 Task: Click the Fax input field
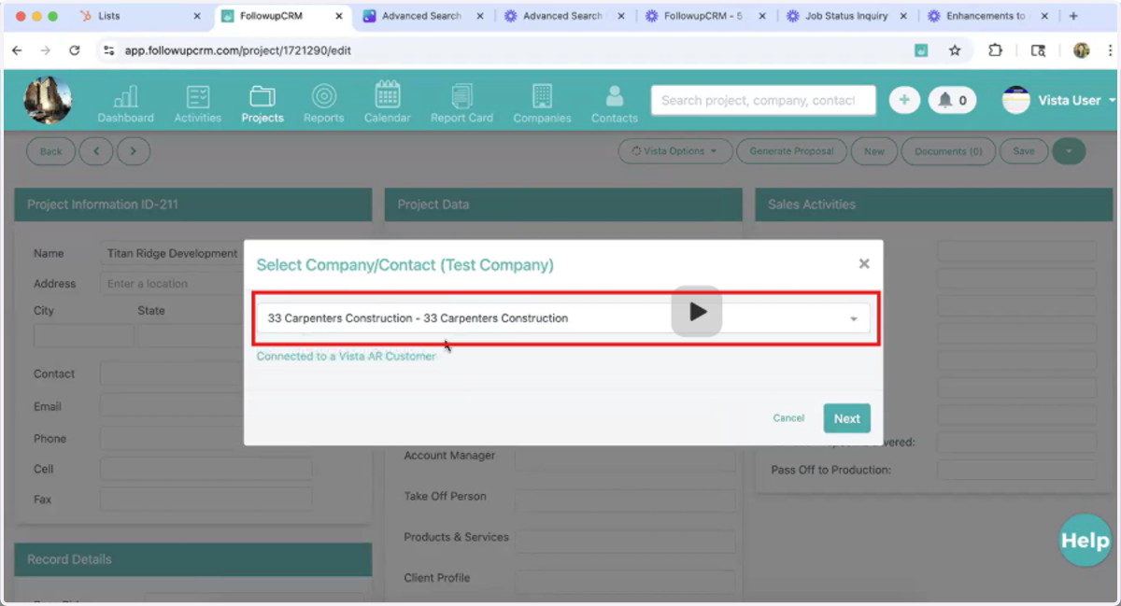pyautogui.click(x=206, y=500)
